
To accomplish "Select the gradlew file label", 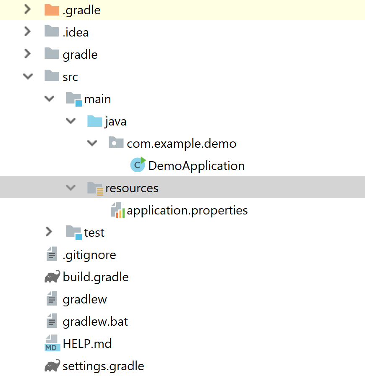I will click(x=85, y=299).
